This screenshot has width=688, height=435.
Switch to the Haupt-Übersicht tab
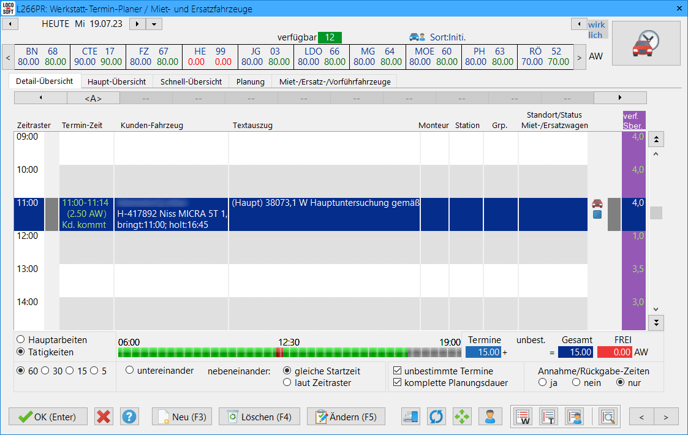coord(116,81)
